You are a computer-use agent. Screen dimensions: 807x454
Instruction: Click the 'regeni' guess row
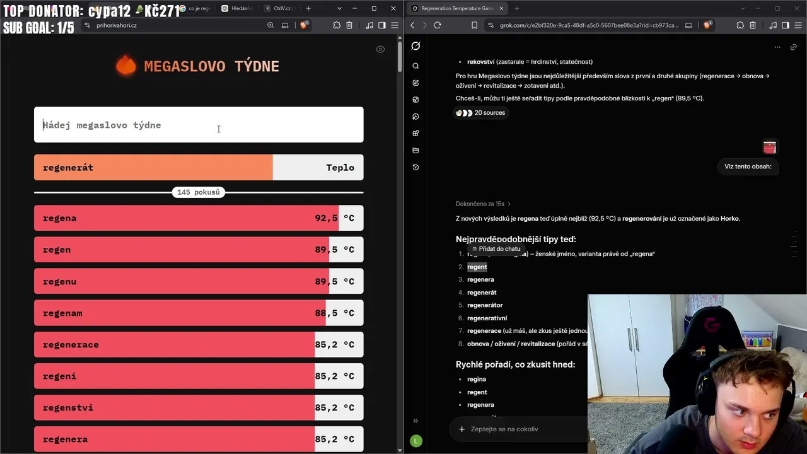199,376
